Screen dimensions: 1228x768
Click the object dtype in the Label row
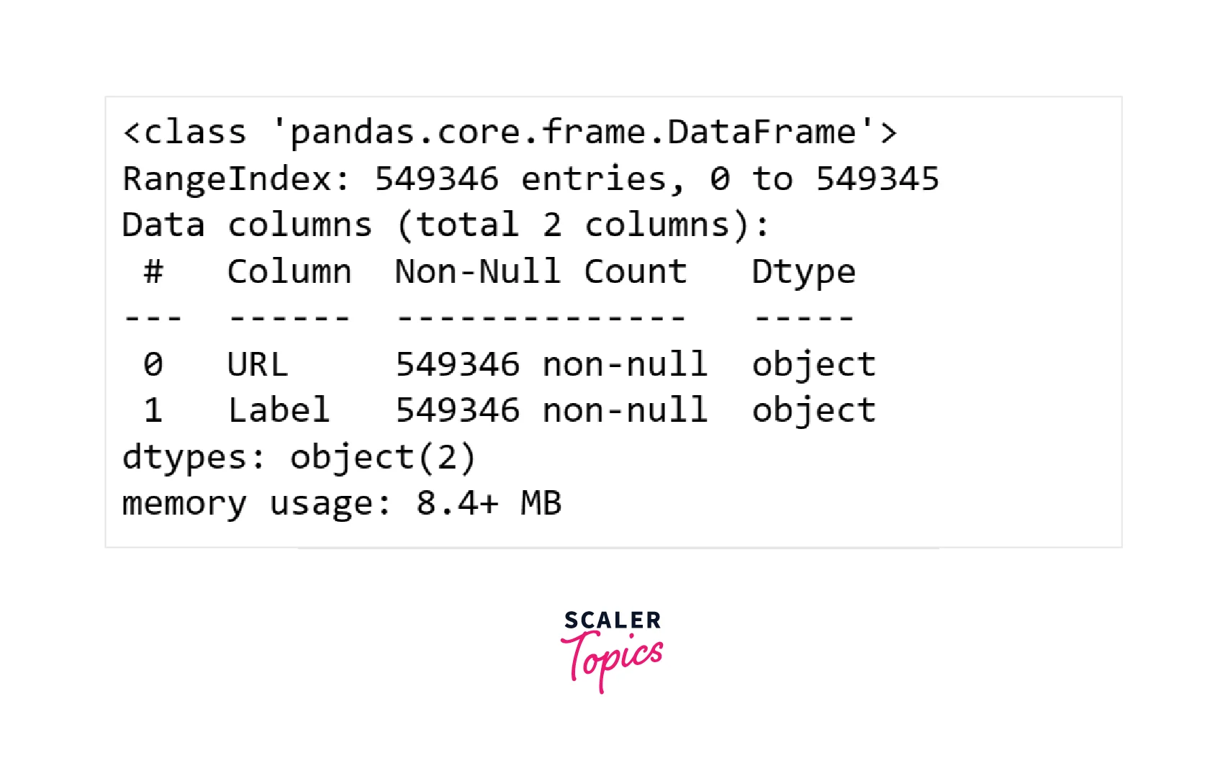[x=813, y=411]
